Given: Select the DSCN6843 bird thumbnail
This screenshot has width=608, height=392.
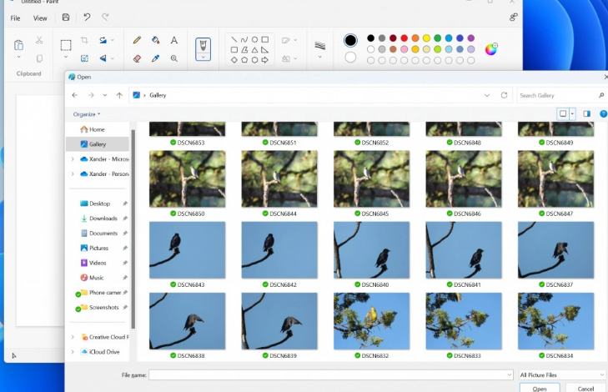Looking at the screenshot, I should coord(187,249).
